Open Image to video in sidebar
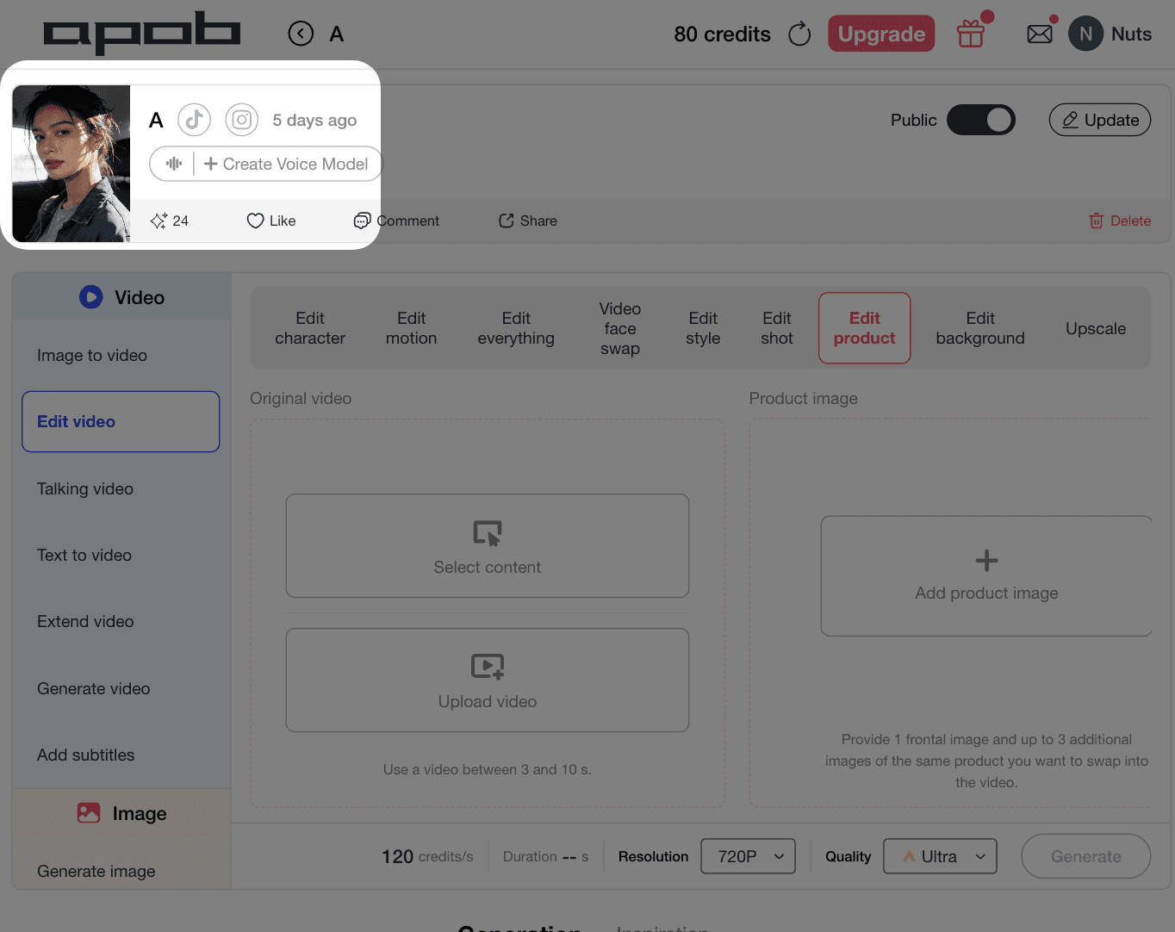 click(x=121, y=355)
